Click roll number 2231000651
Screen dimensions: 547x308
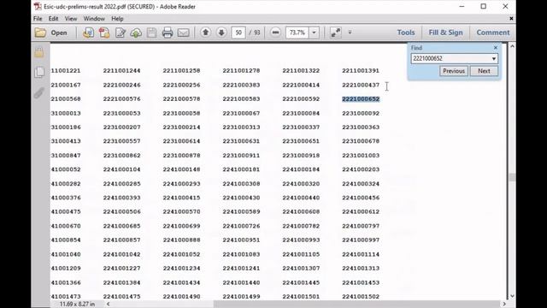[301, 141]
